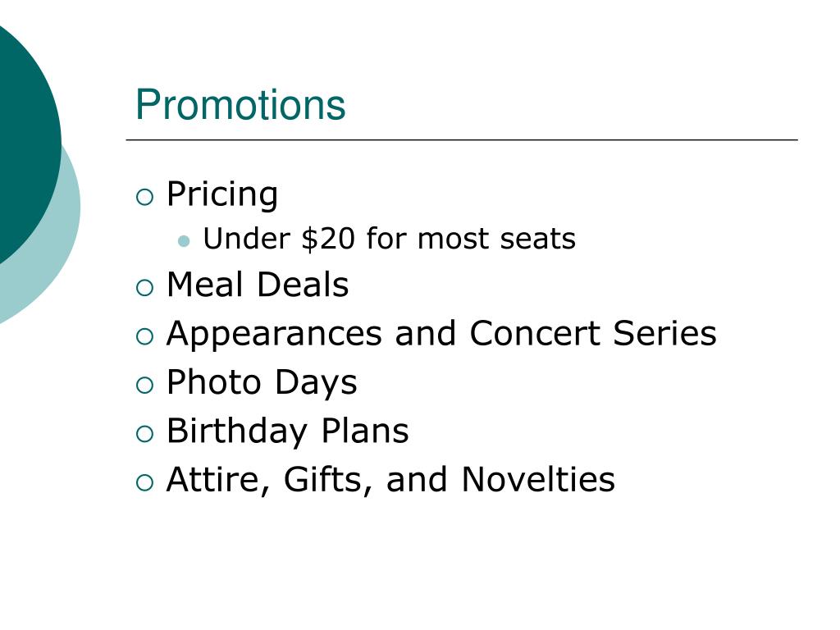The width and height of the screenshot is (840, 630).
Task: Select the Pricing bullet text
Action: pyautogui.click(x=222, y=195)
